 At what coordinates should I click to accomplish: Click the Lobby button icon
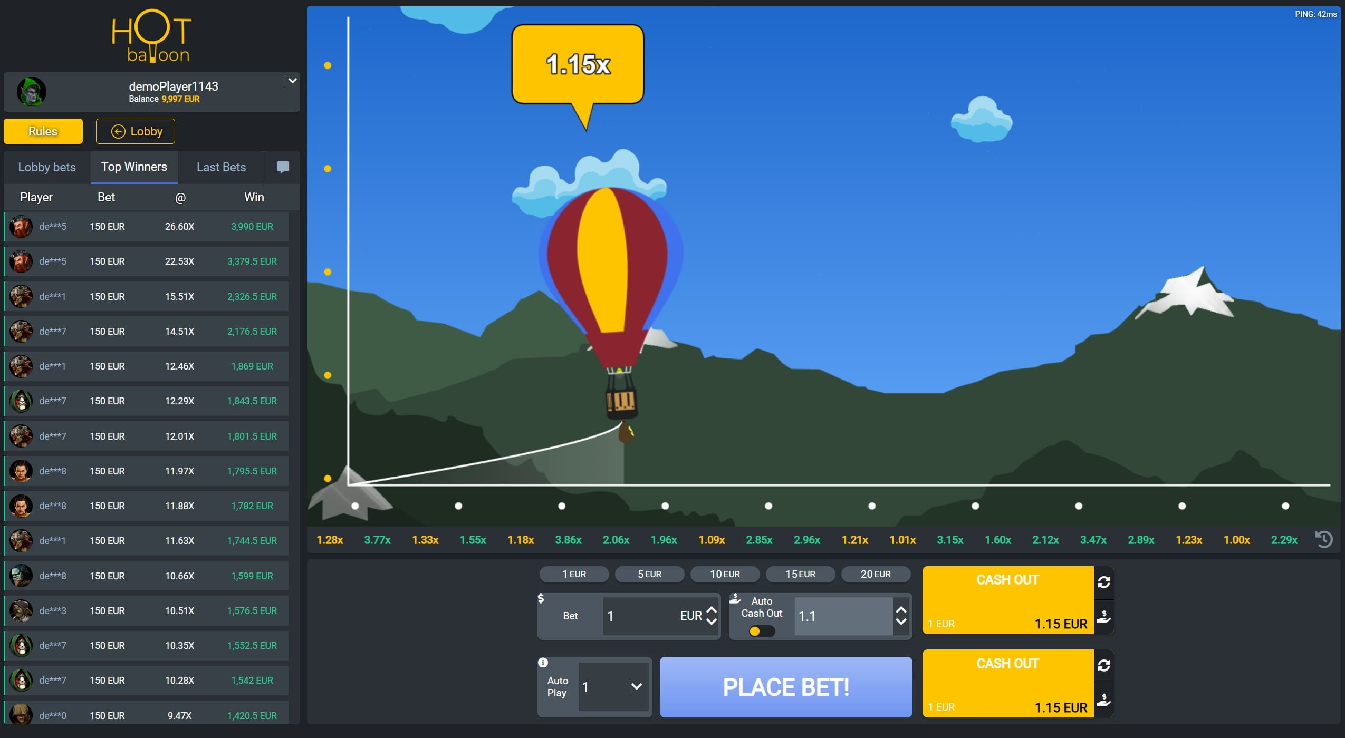tap(116, 131)
